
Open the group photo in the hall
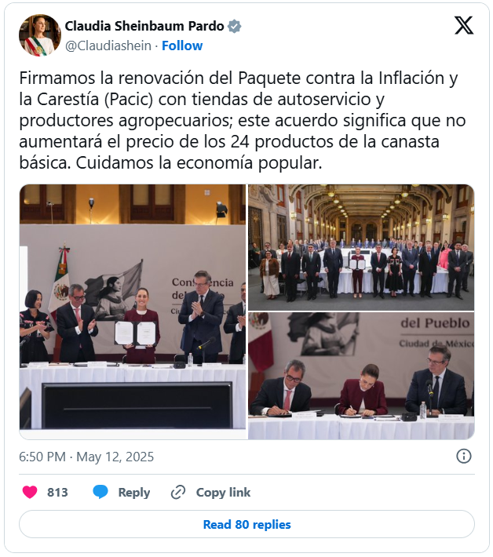361,248
